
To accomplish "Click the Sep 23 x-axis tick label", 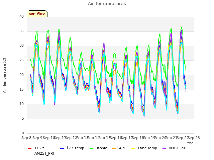I will coord(194,138).
